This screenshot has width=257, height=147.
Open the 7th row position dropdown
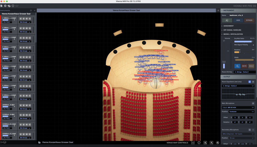point(241,138)
